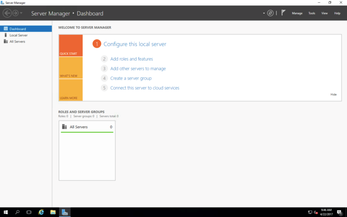Image resolution: width=347 pixels, height=217 pixels.
Task: Open the Manage menu
Action: tap(297, 13)
